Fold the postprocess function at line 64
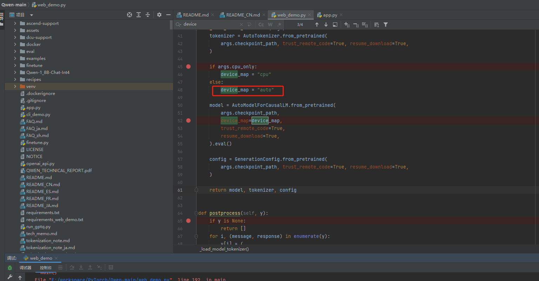Image resolution: width=539 pixels, height=281 pixels. [x=196, y=213]
